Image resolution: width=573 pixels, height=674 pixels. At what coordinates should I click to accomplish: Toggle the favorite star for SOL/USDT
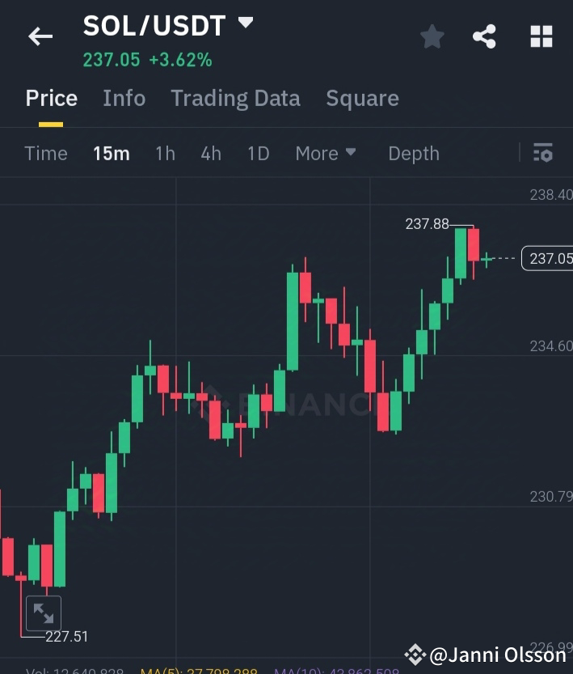[432, 36]
